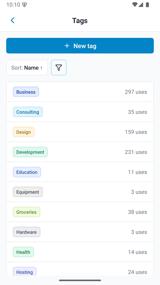Open the Equipment tag
The image size is (160, 285).
click(x=28, y=192)
